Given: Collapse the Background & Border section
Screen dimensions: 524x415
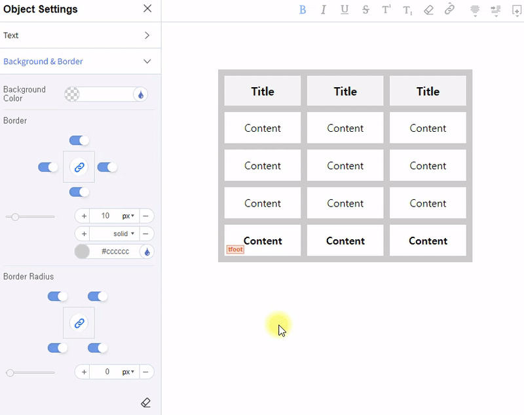Looking at the screenshot, I should (x=147, y=62).
